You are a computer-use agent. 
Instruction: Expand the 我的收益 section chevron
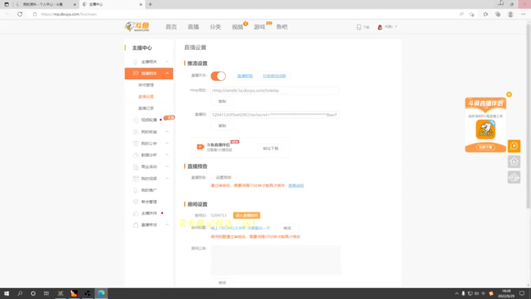[167, 132]
